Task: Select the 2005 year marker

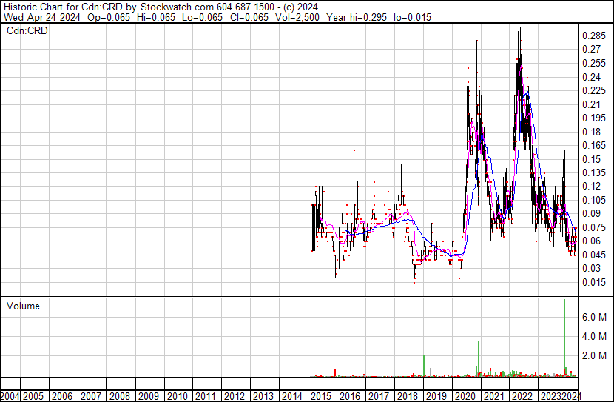Action: [x=33, y=396]
